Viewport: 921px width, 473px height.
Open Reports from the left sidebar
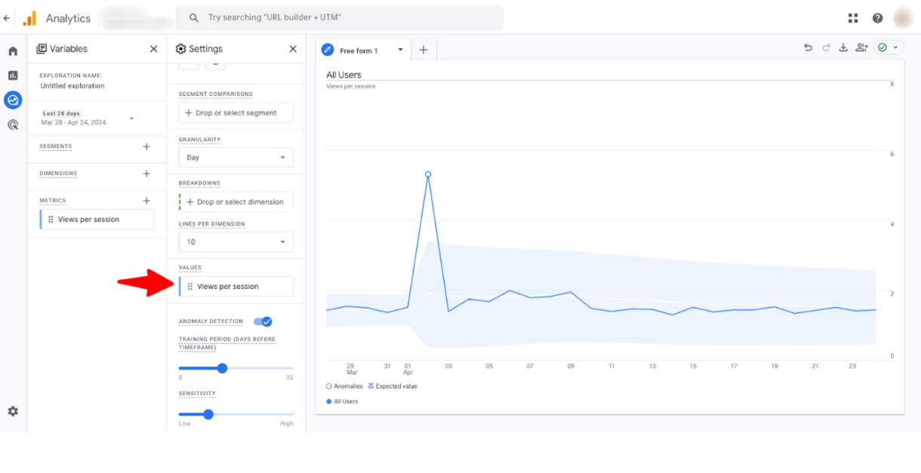[x=12, y=75]
